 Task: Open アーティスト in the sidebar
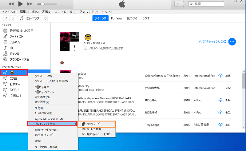pyautogui.click(x=16, y=36)
